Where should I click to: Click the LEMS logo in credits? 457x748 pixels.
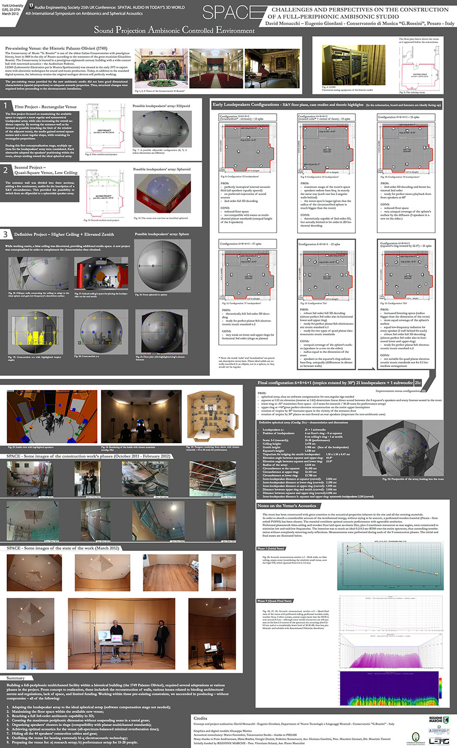pyautogui.click(x=439, y=741)
